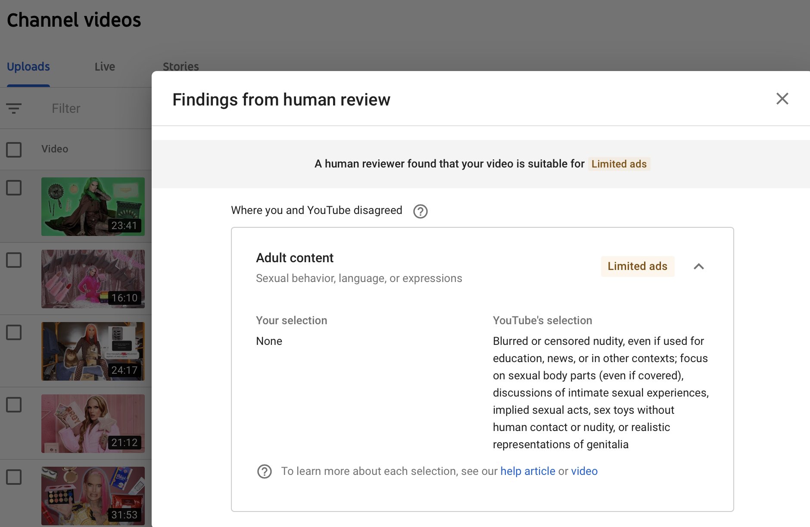Toggle the select-all checkbox beside Video header
This screenshot has height=527, width=810.
pos(14,149)
